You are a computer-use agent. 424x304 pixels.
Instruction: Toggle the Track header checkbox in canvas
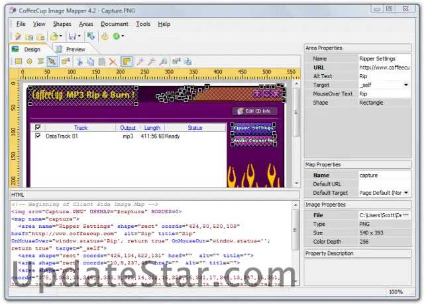[38, 127]
